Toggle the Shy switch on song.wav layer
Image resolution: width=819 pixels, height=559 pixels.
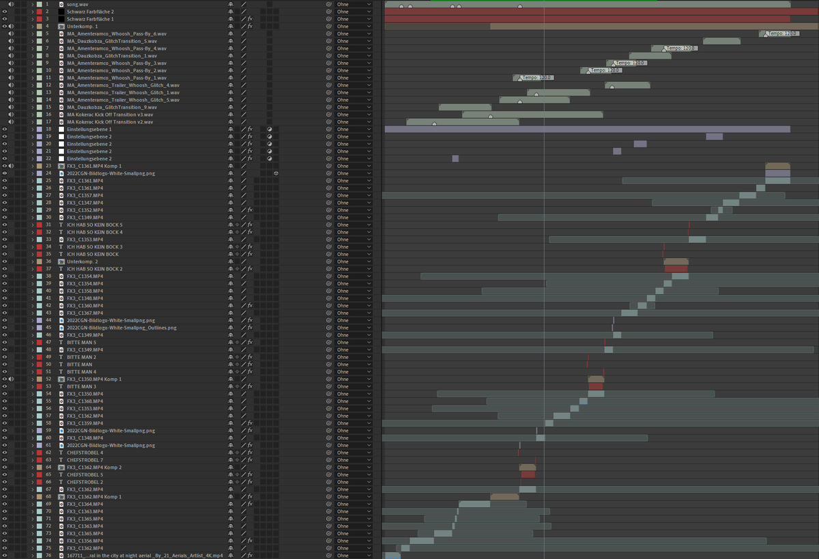pyautogui.click(x=231, y=4)
